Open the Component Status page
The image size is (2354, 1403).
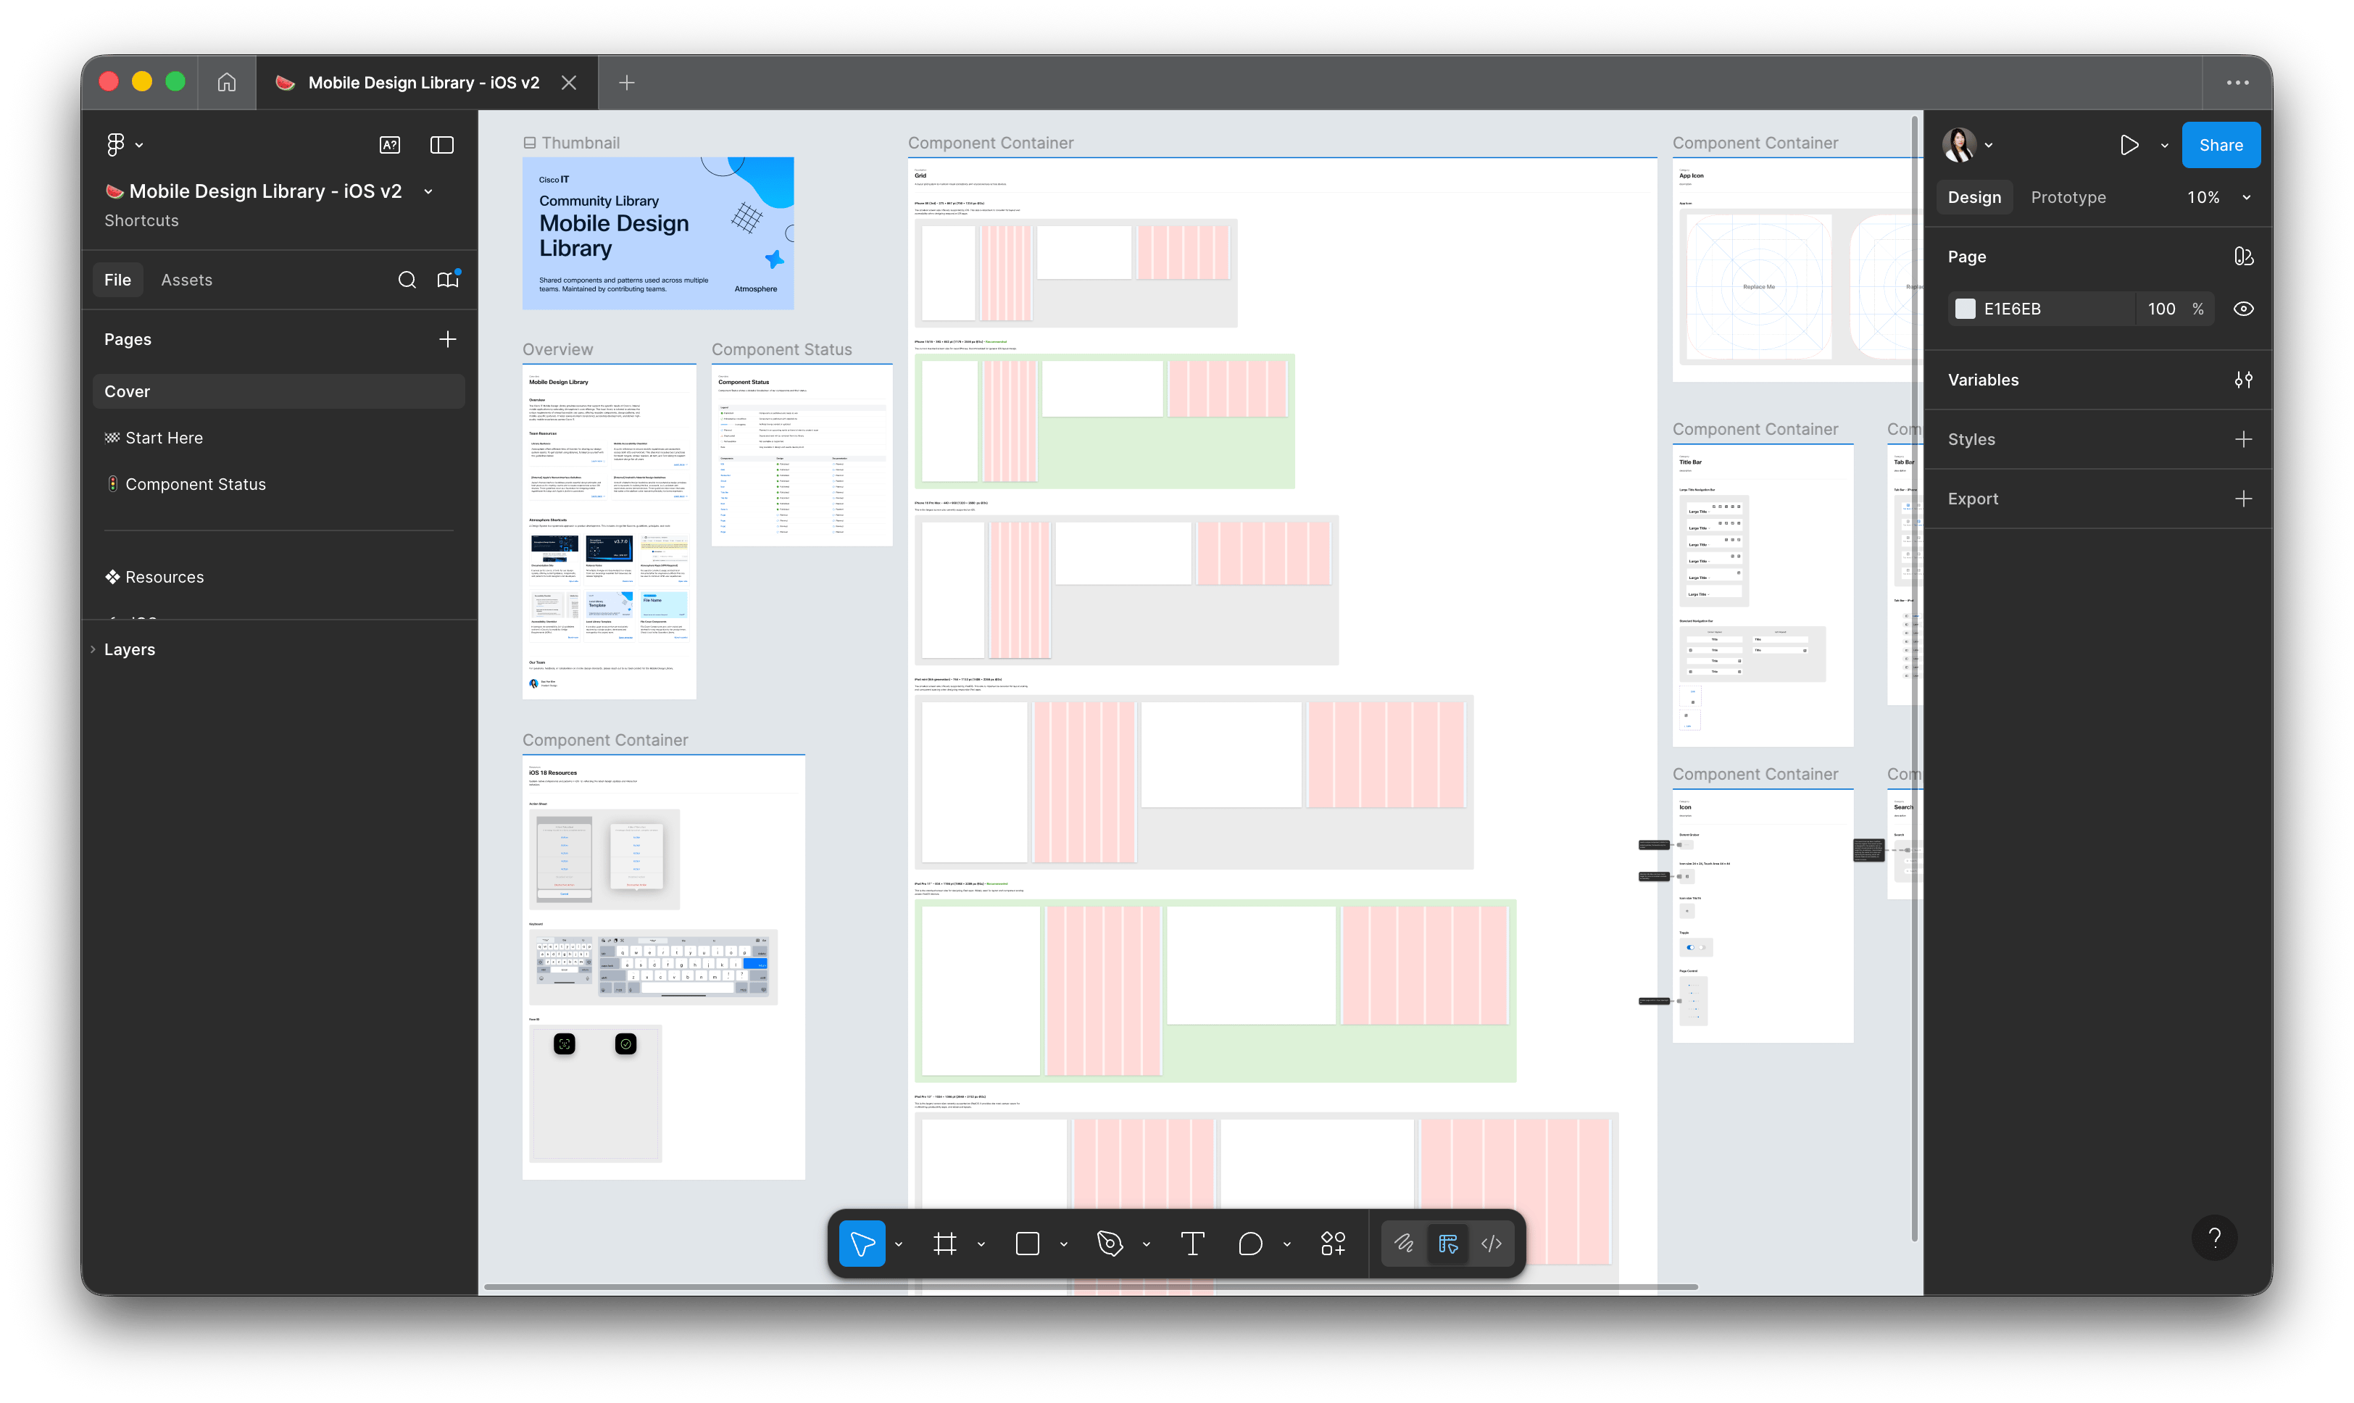[x=195, y=484]
